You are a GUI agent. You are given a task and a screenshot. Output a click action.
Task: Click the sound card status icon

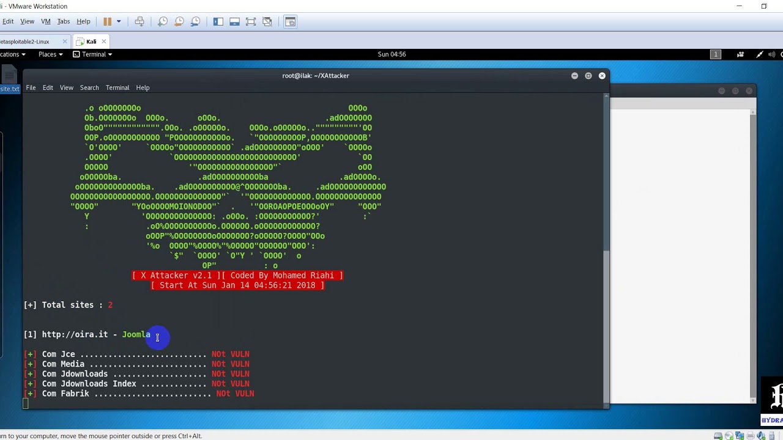(x=762, y=436)
